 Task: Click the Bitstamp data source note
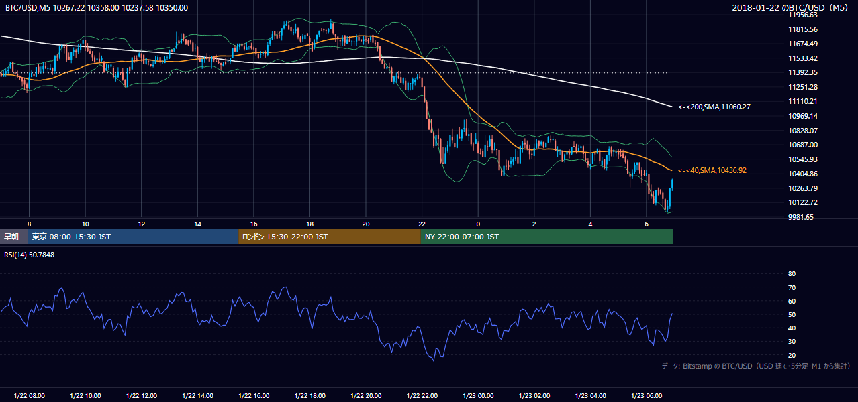[756, 366]
